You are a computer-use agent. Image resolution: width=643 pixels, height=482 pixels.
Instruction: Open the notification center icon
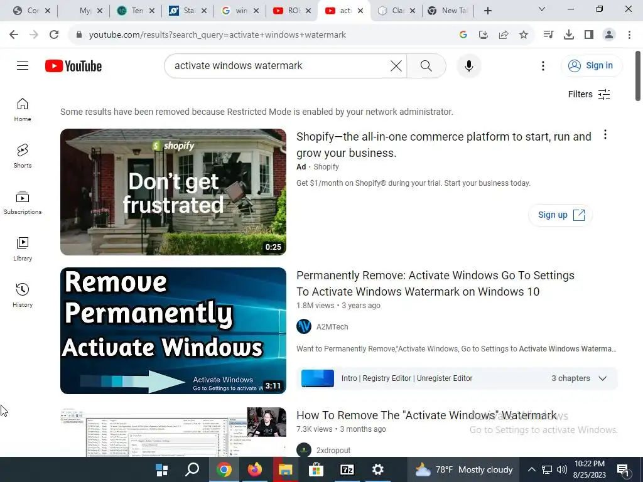click(623, 470)
